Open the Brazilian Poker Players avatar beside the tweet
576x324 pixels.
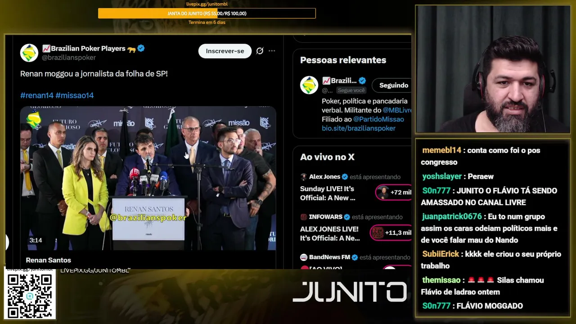point(29,53)
